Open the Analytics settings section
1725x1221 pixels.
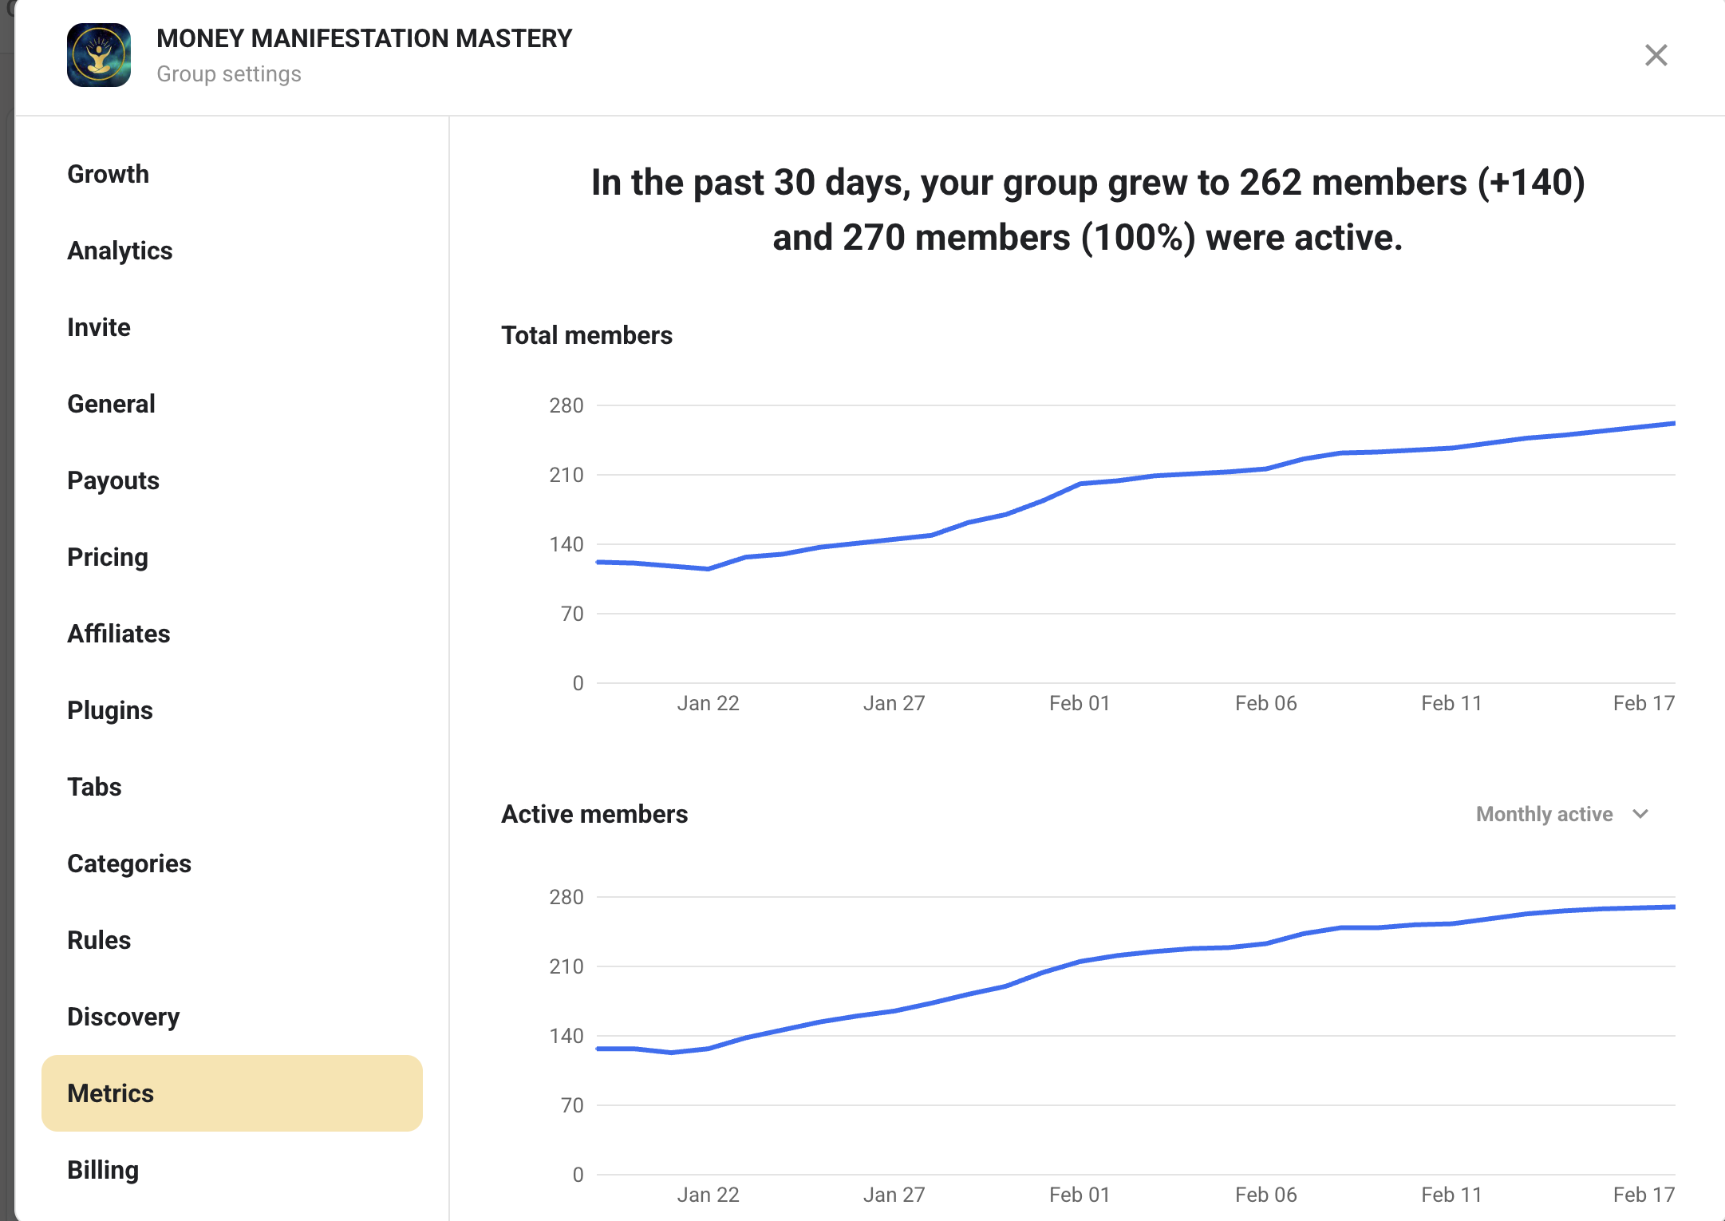click(120, 251)
